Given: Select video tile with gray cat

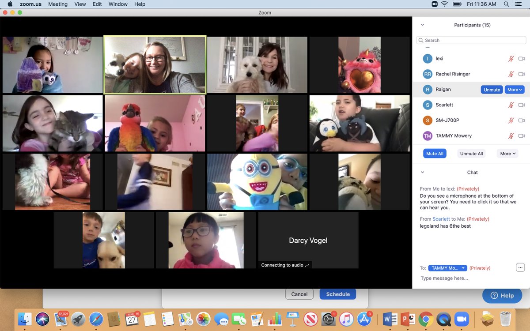Looking at the screenshot, I should point(53,124).
